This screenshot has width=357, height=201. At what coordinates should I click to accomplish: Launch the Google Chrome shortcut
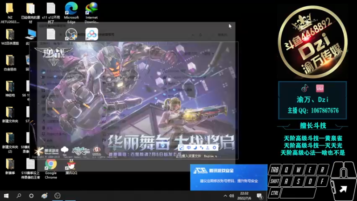(51, 169)
